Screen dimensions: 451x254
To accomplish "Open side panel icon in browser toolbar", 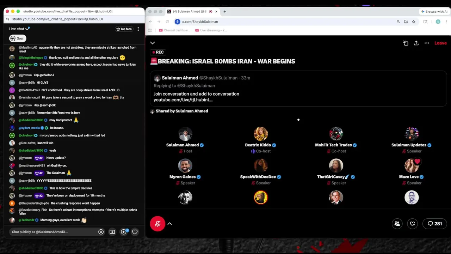I will pyautogui.click(x=425, y=22).
